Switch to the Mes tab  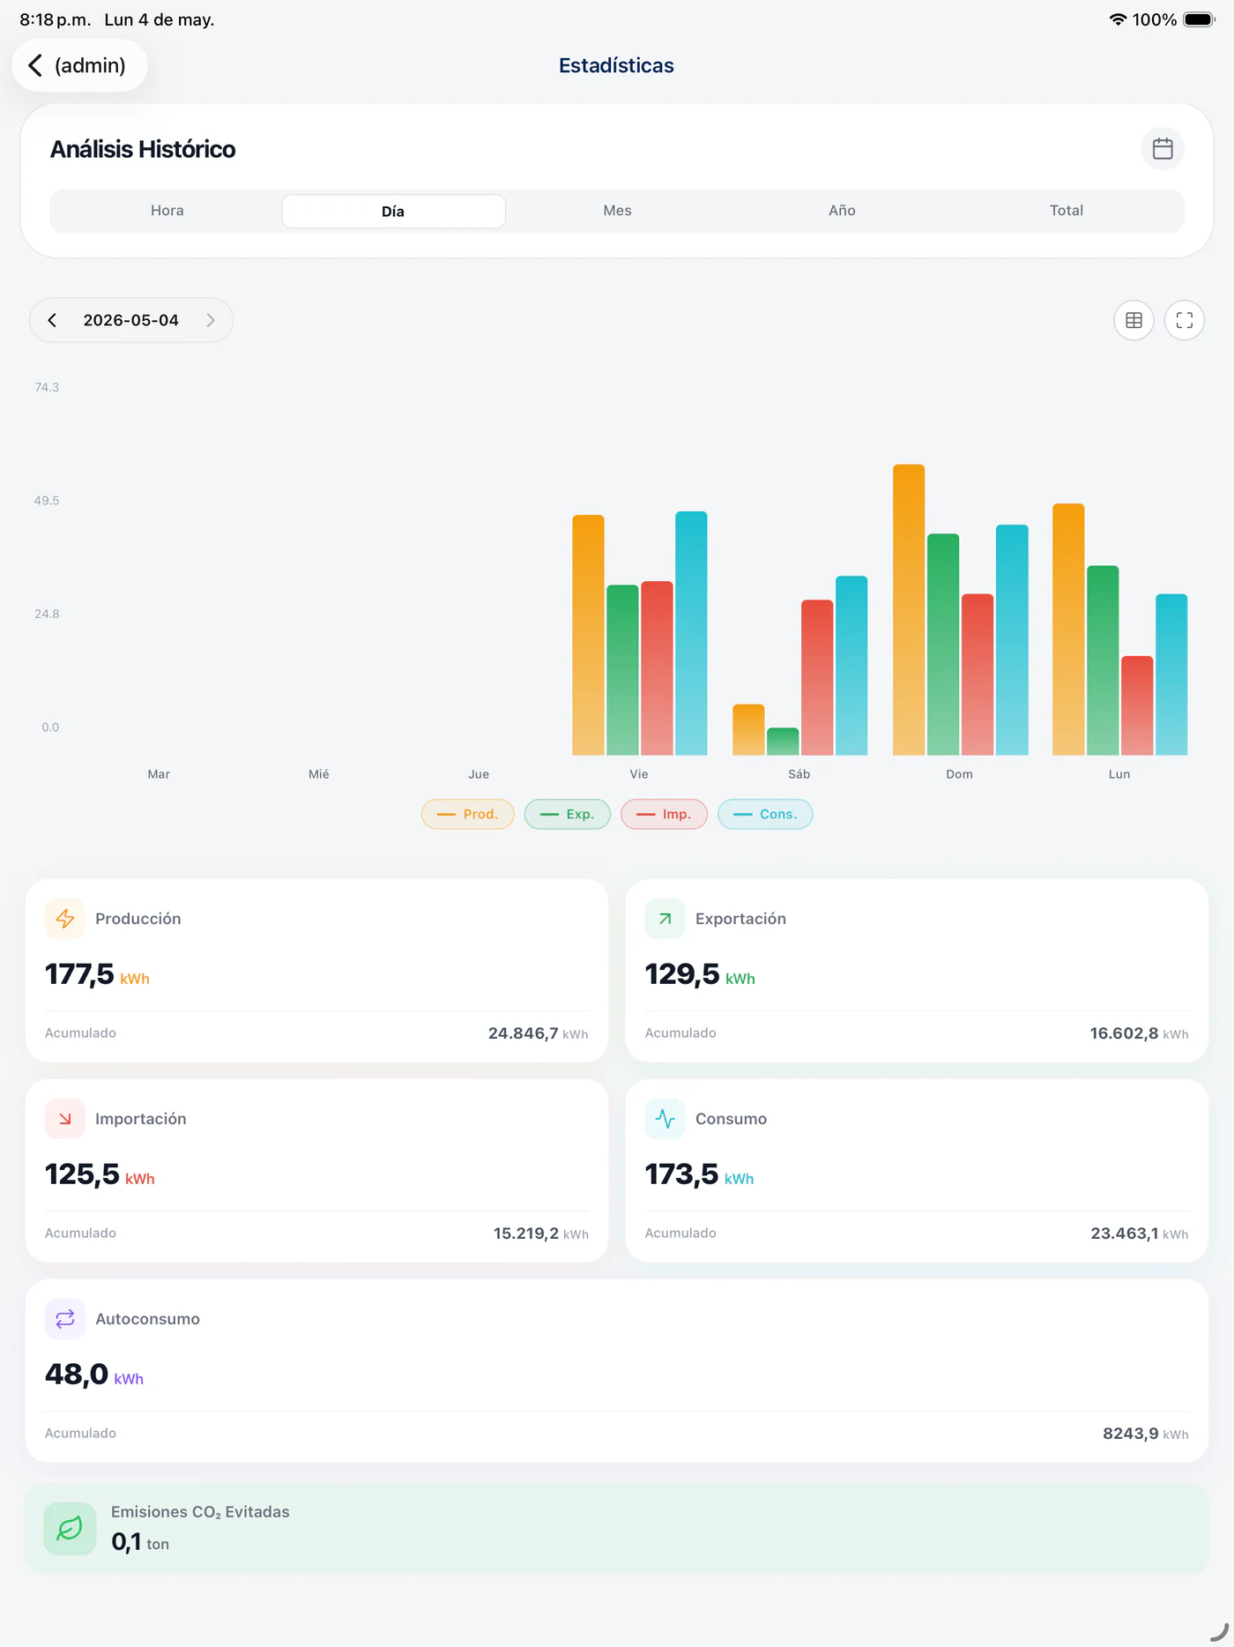point(617,211)
